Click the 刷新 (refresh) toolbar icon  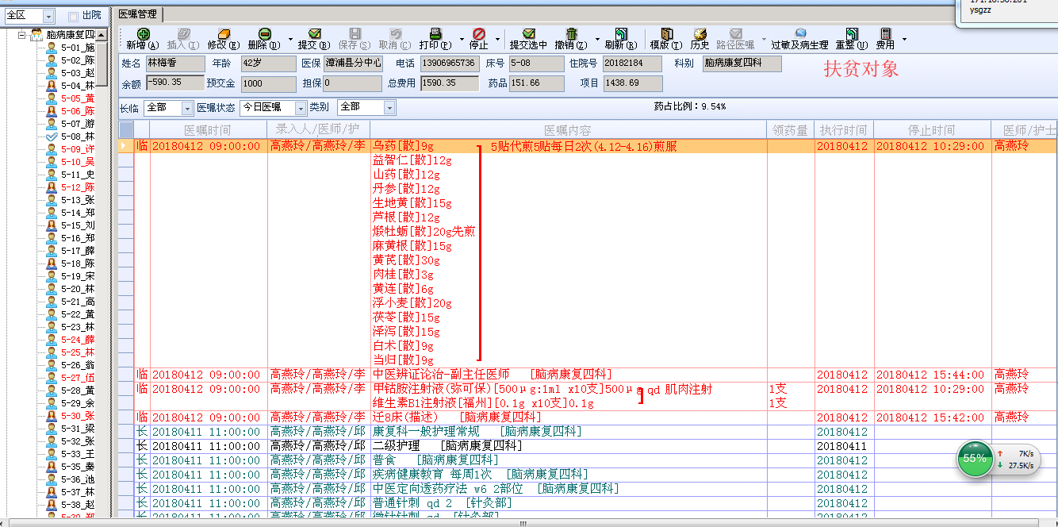621,34
